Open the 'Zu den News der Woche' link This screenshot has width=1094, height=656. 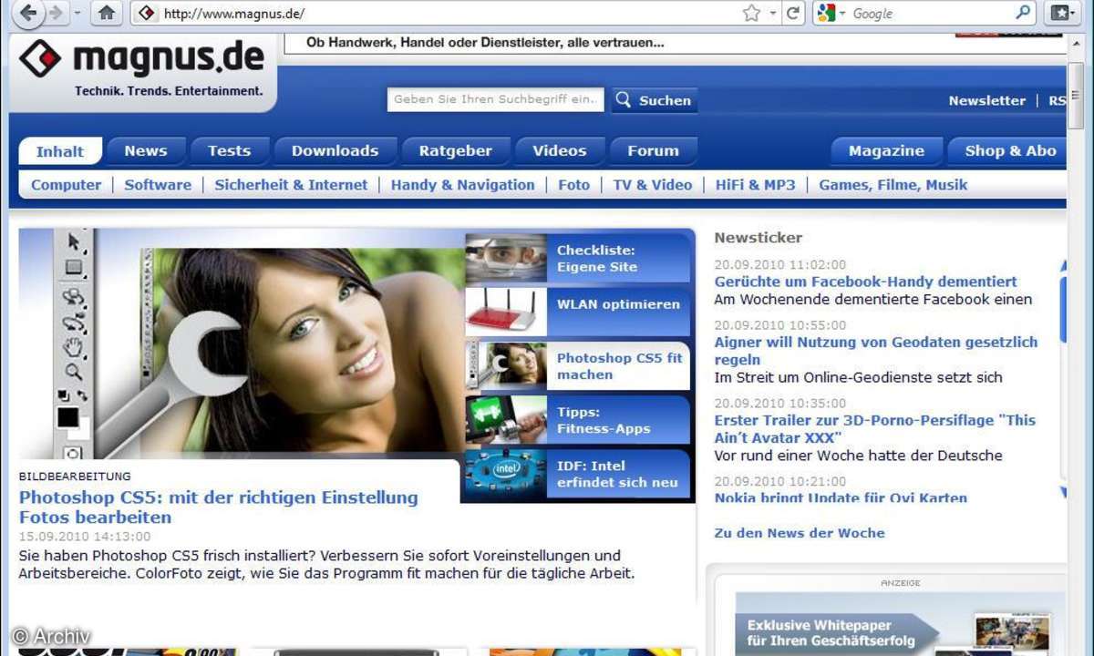(800, 533)
